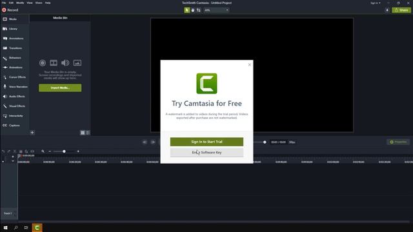413x232 pixels.
Task: Click the playback scrubber handle
Action: [x=265, y=142]
